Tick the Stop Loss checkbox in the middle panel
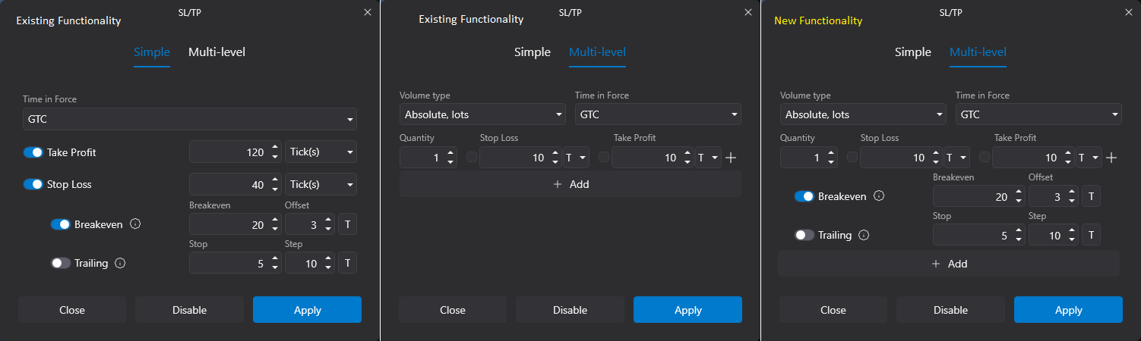 pos(472,158)
